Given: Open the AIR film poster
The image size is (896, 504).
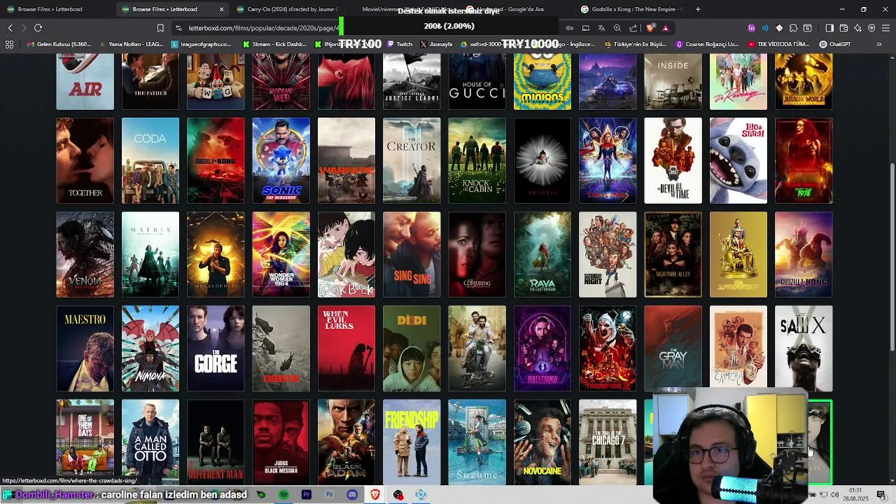Looking at the screenshot, I should tap(85, 83).
